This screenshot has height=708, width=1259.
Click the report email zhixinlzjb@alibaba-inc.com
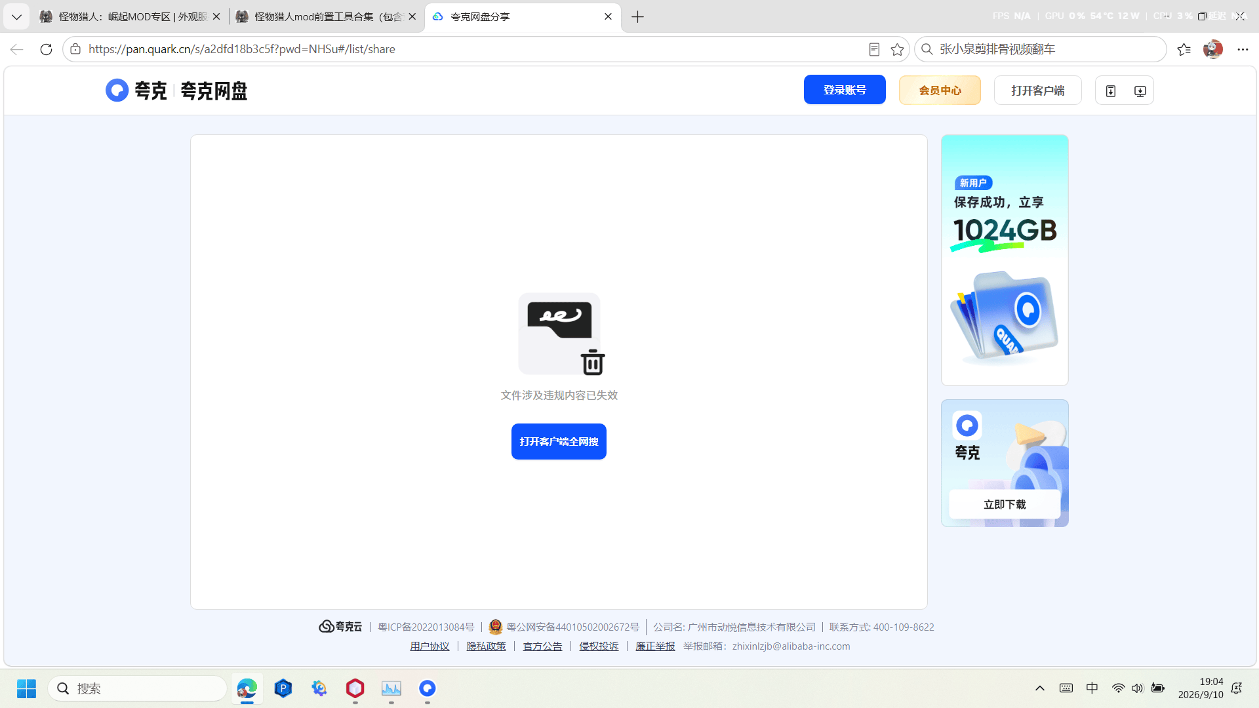pos(791,646)
